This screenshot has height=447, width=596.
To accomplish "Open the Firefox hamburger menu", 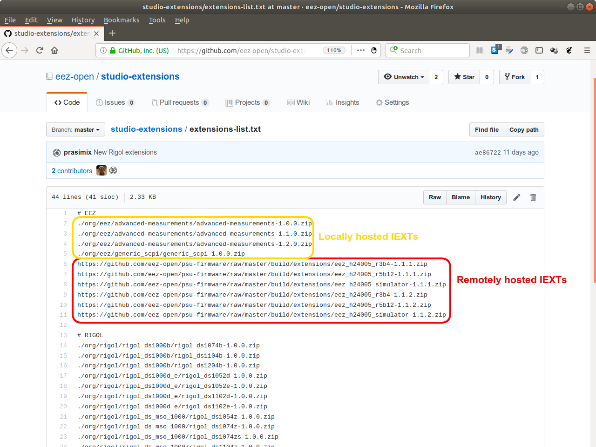I will [x=587, y=50].
